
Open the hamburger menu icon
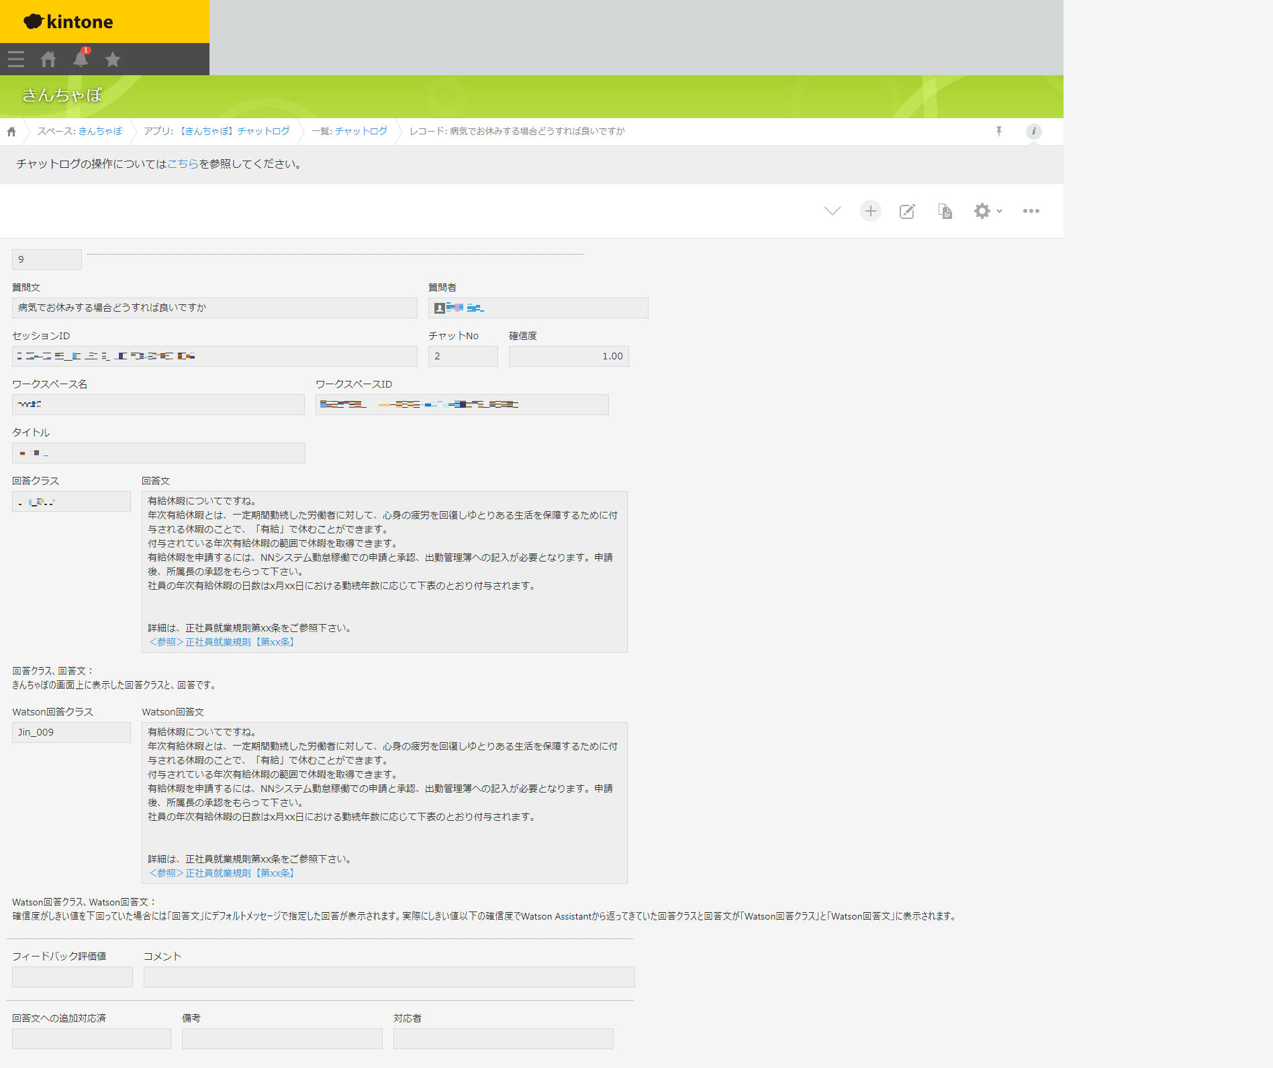pos(16,59)
